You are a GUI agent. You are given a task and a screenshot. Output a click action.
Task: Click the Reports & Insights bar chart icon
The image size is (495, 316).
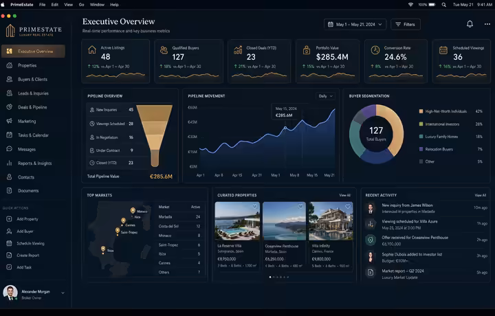10,163
